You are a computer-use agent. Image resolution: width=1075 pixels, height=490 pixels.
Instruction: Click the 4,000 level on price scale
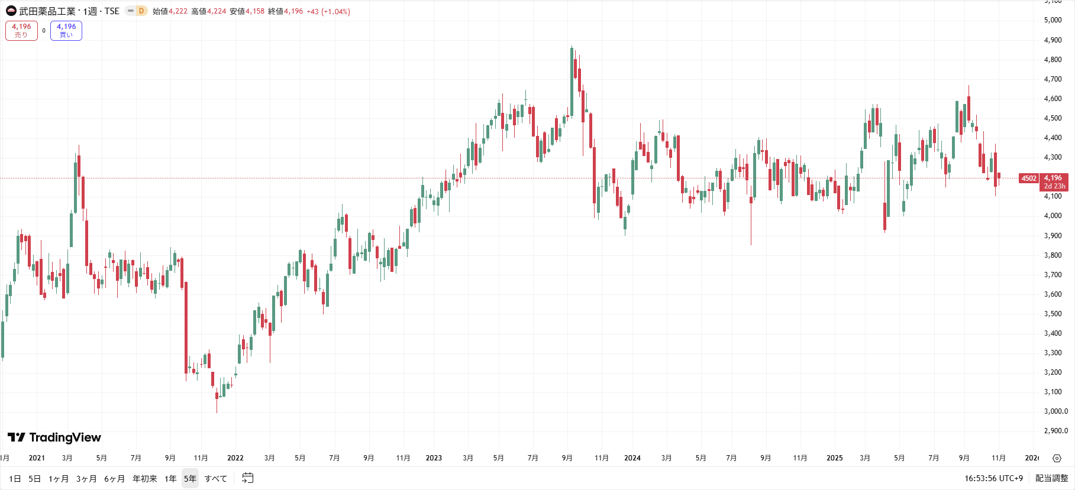(1053, 216)
